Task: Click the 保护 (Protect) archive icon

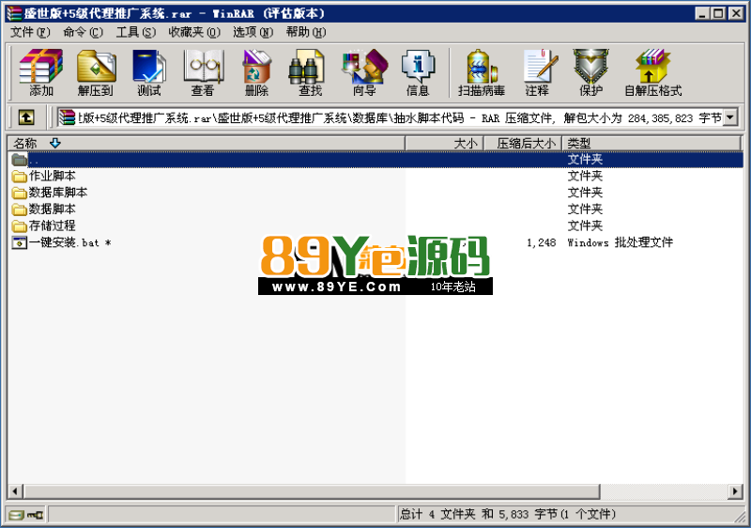Action: (x=590, y=73)
